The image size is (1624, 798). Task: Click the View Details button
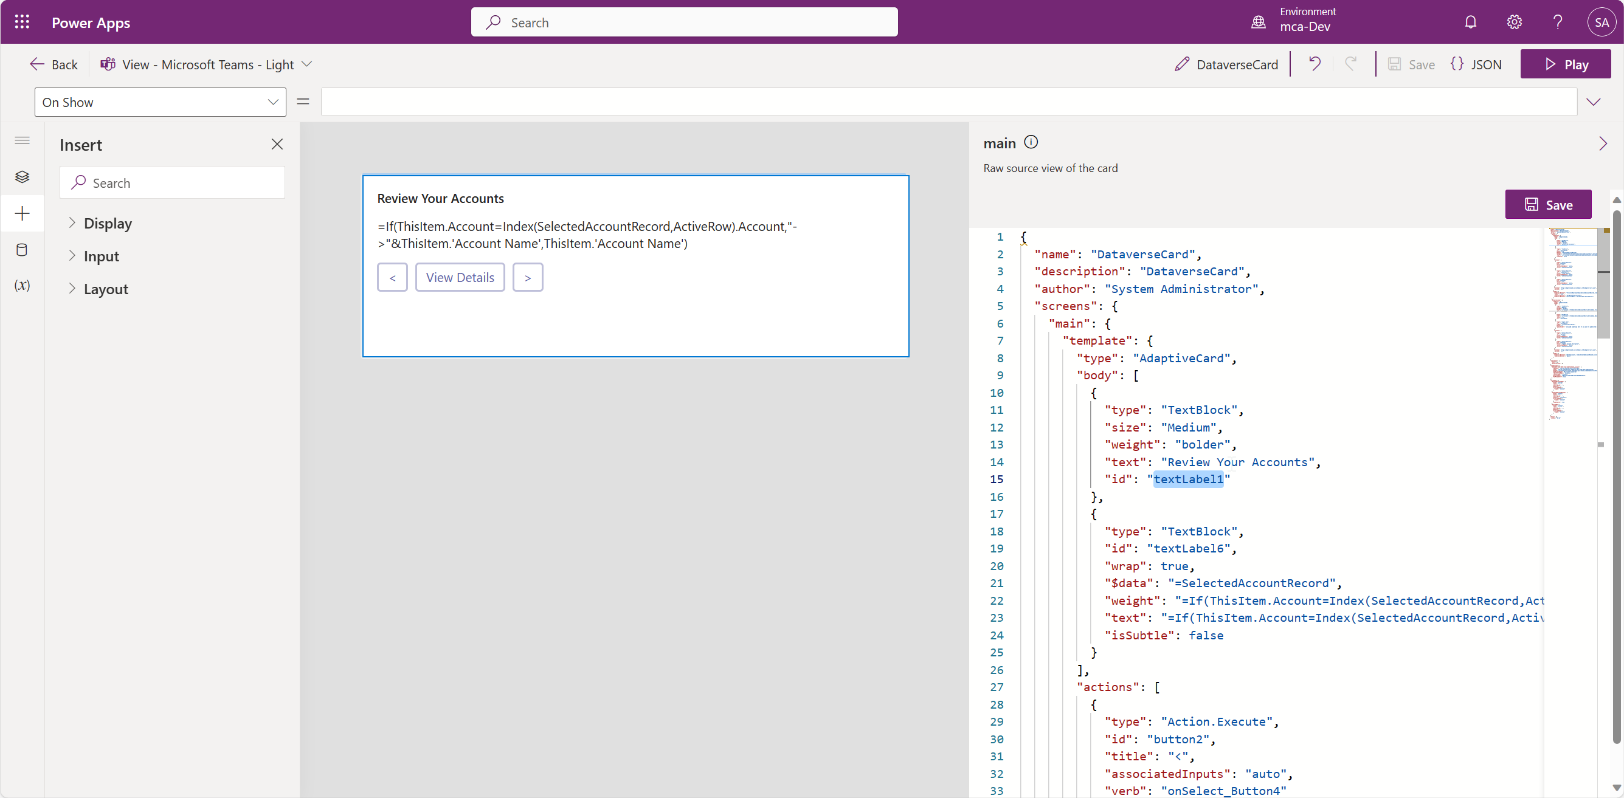[460, 277]
